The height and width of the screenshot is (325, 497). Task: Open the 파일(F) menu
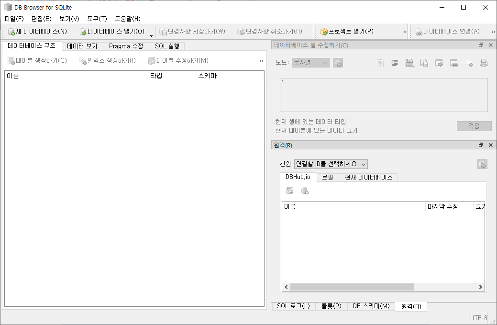(x=14, y=19)
